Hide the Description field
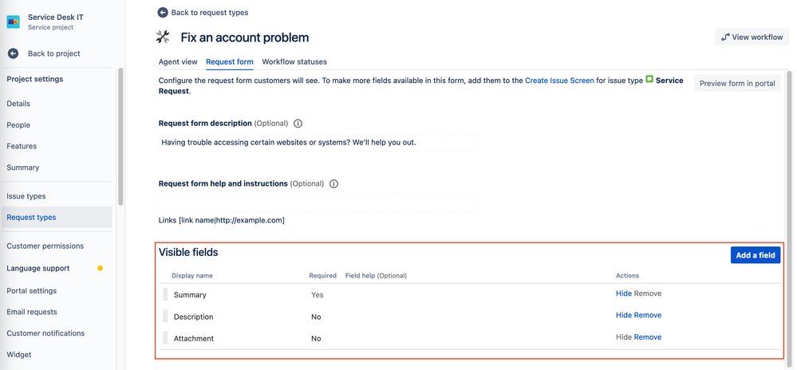797x370 pixels. (x=623, y=315)
